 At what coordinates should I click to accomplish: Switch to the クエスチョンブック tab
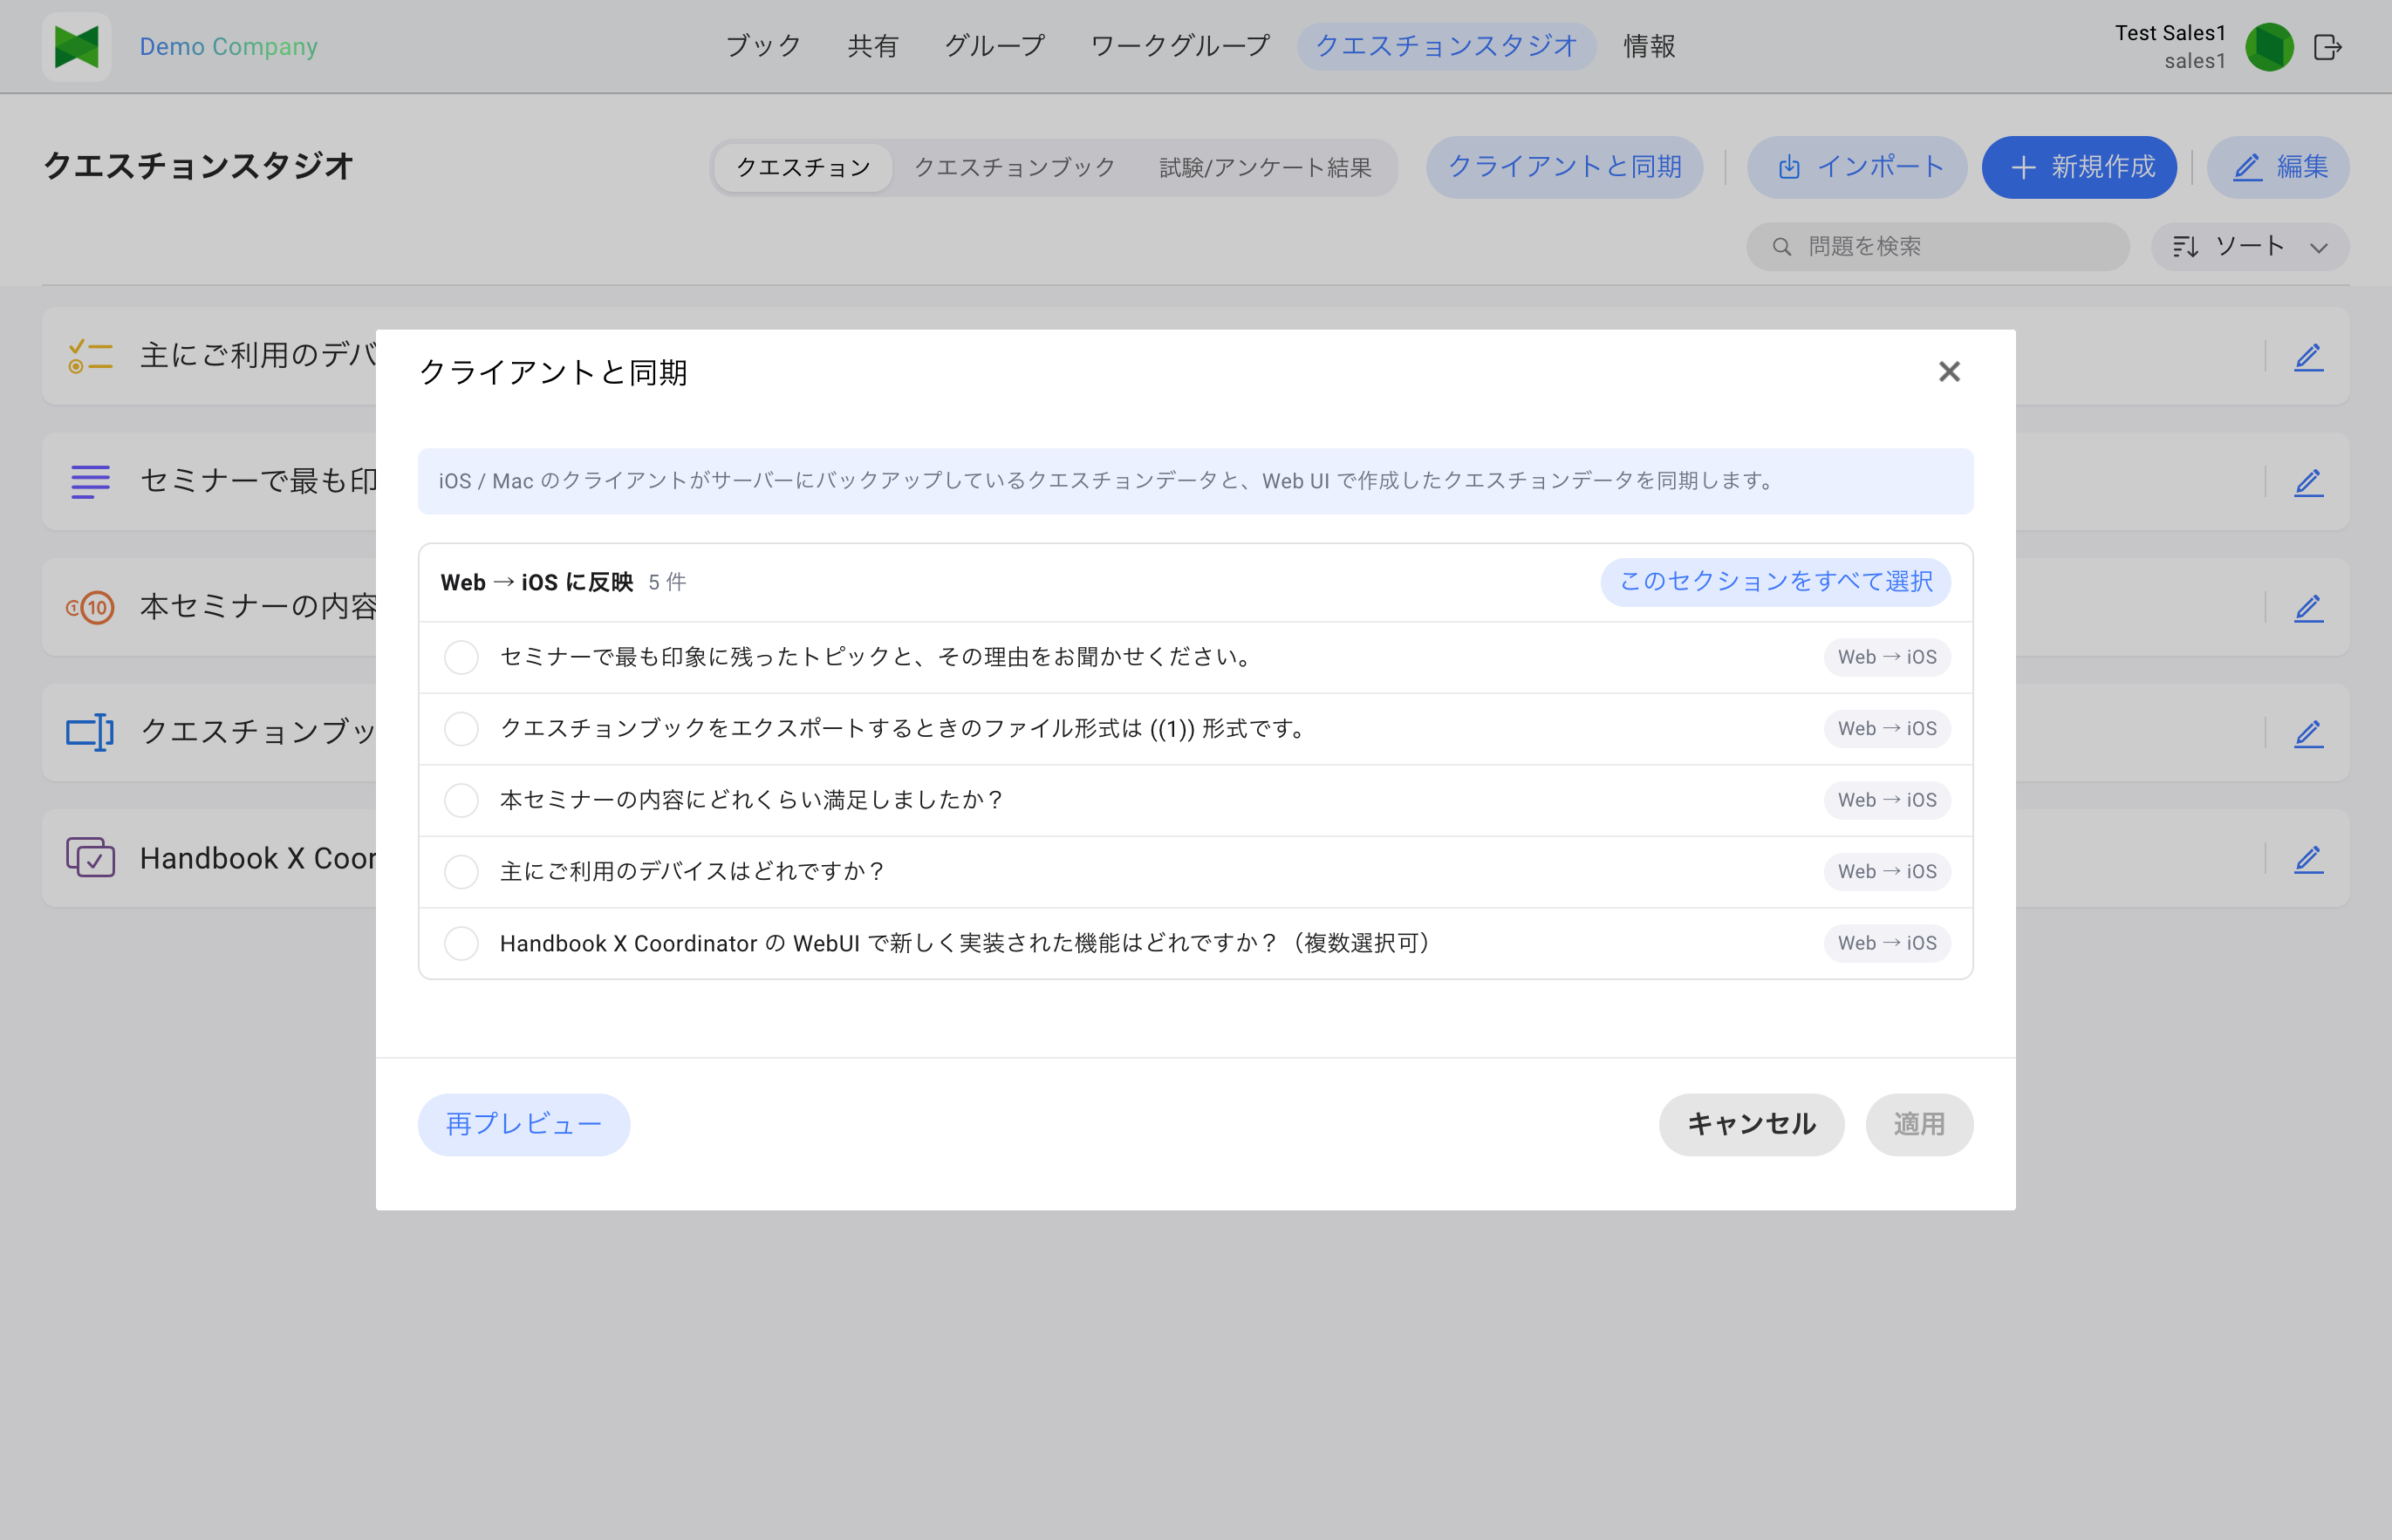pyautogui.click(x=1015, y=168)
